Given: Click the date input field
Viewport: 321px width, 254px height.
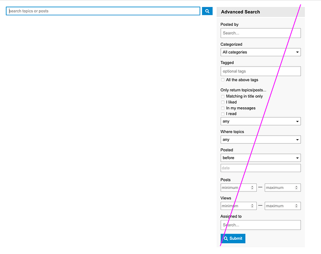Looking at the screenshot, I should pyautogui.click(x=260, y=168).
